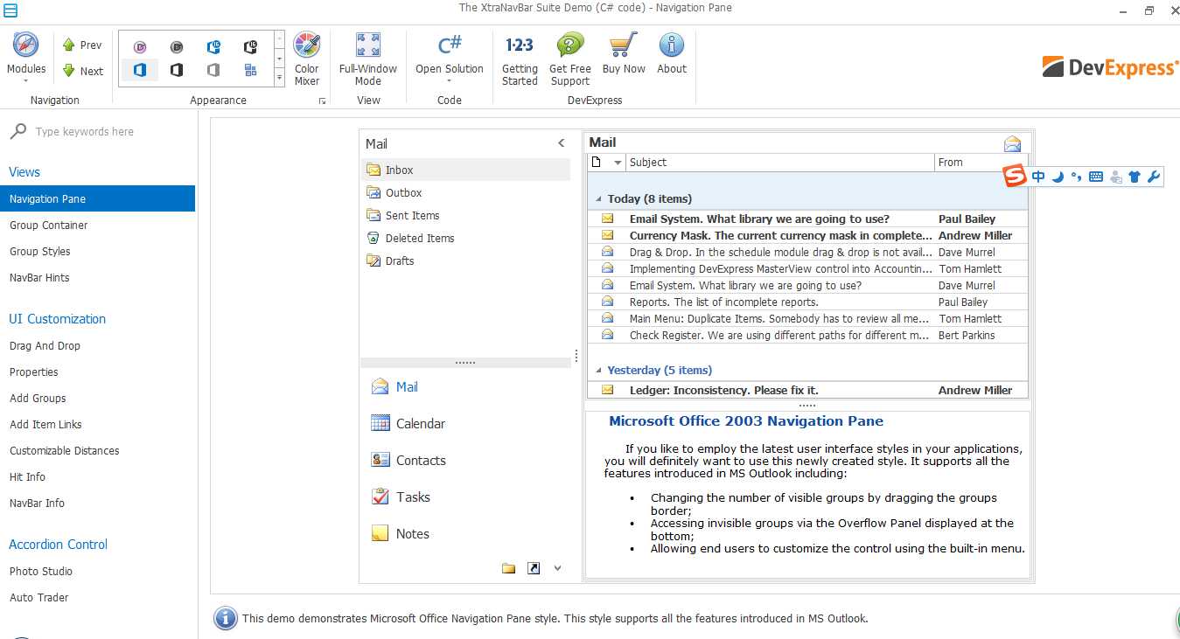Open the Properties demo
1180x639 pixels.
click(34, 372)
